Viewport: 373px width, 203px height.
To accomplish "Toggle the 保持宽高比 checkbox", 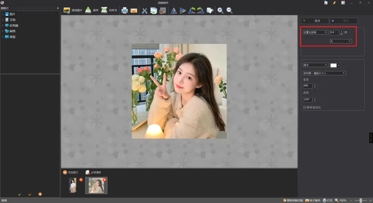I will pos(305,107).
